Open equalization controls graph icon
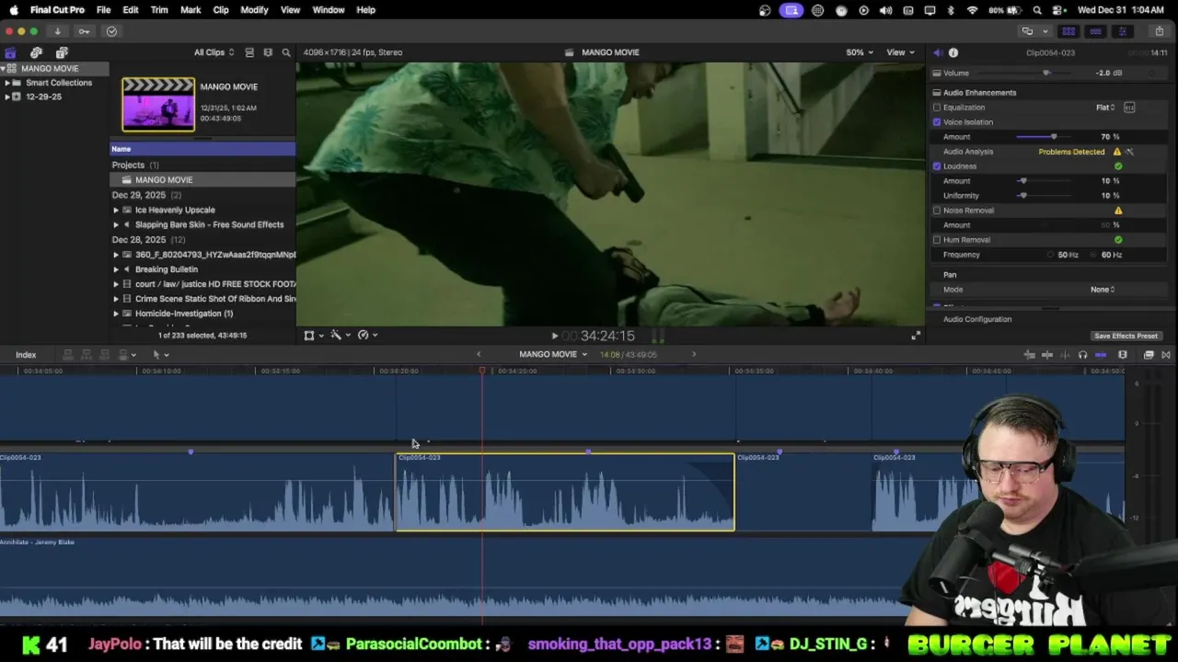The height and width of the screenshot is (662, 1178). [x=1129, y=108]
